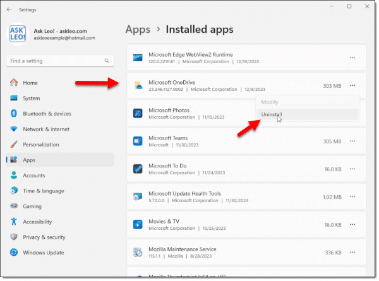
Task: Click the Microsoft OneDrive app icon
Action: [x=138, y=86]
